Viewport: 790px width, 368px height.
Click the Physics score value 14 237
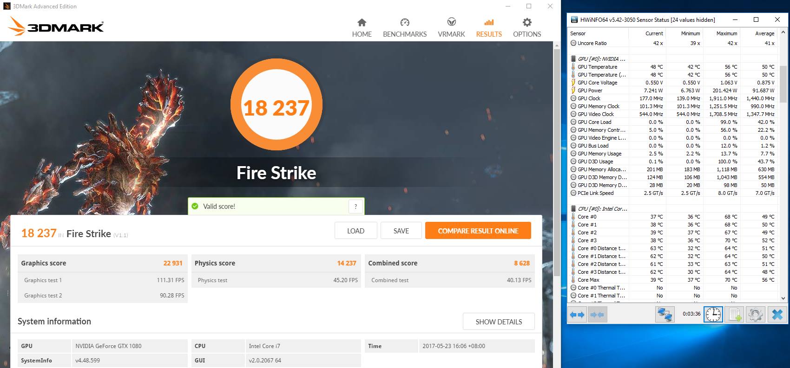(x=347, y=263)
